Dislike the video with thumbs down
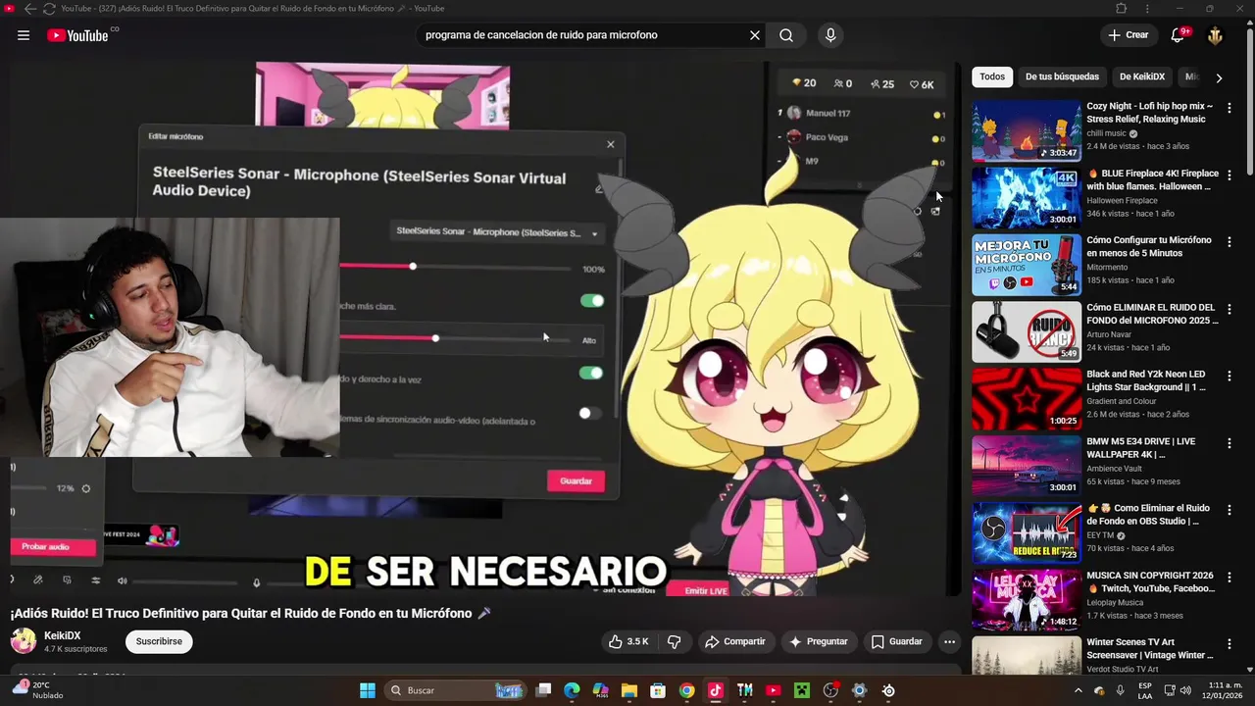The width and height of the screenshot is (1255, 706). click(675, 641)
